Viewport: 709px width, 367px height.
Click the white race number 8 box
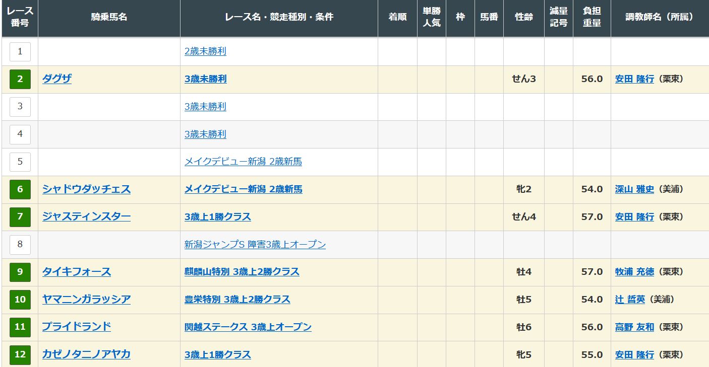(x=20, y=245)
